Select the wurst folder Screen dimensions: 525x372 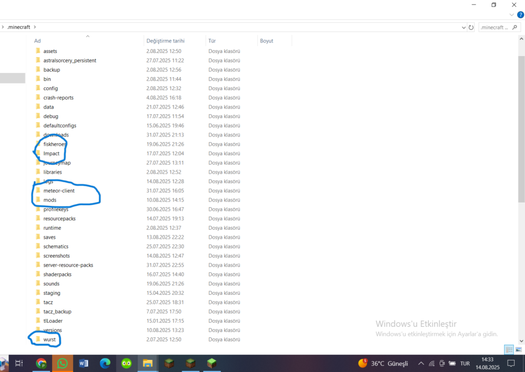[x=49, y=339]
